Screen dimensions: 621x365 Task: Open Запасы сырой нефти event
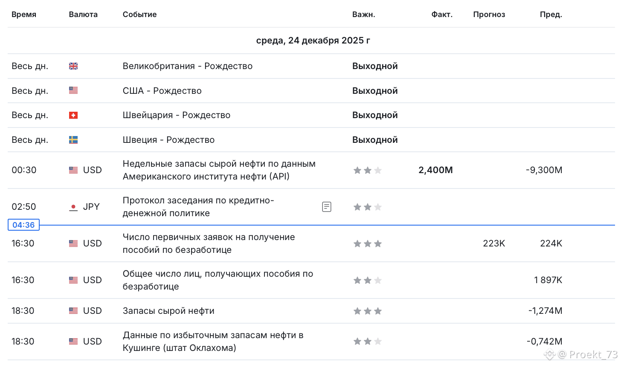[168, 311]
